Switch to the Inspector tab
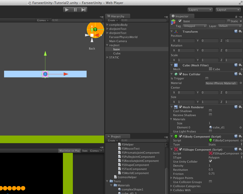243x194 pixels. point(182,16)
